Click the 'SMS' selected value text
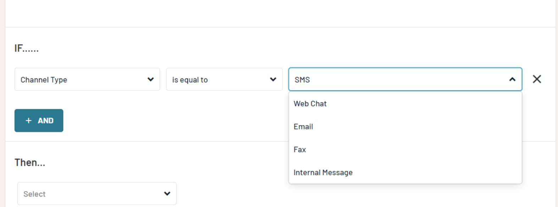This screenshot has height=207, width=558. [x=302, y=80]
